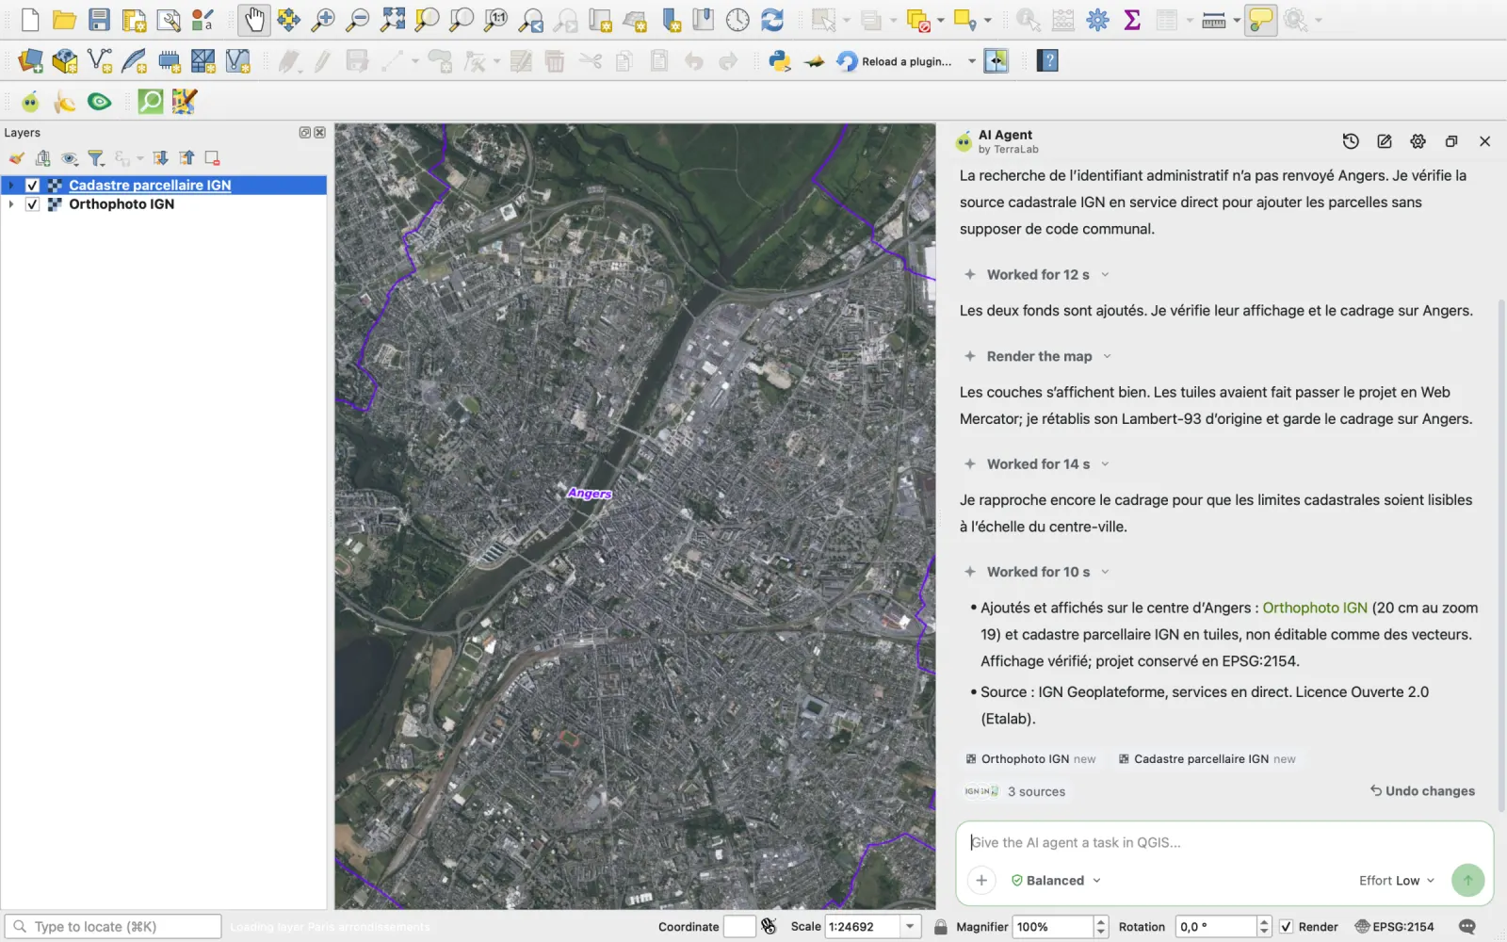This screenshot has height=942, width=1507.
Task: Open the Balanced mode dropdown
Action: (1056, 881)
